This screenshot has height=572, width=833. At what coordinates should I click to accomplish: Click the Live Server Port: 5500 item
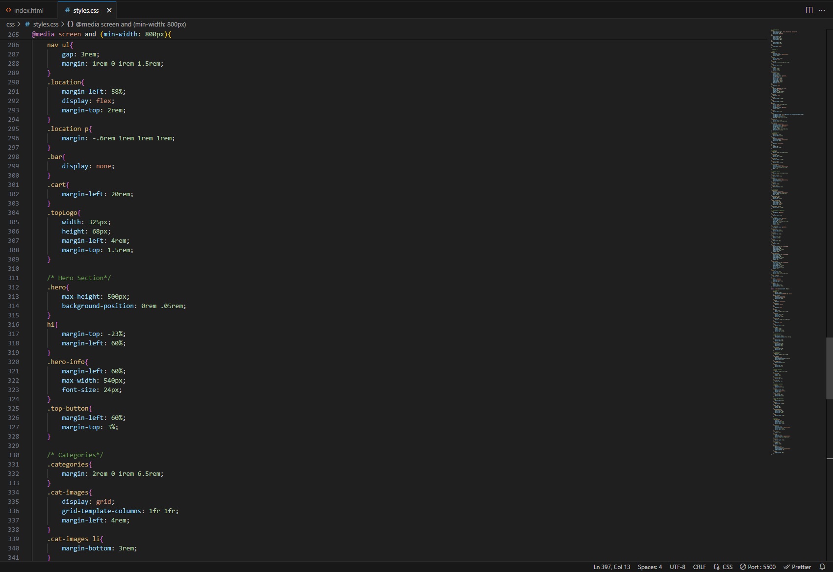tap(757, 567)
